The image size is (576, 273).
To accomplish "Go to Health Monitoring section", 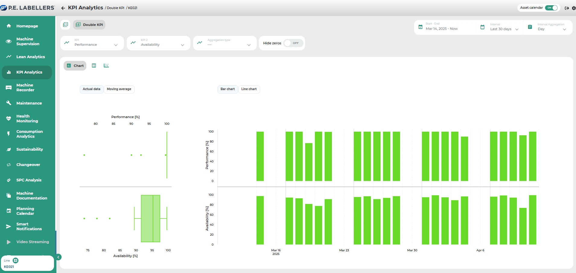I will [x=27, y=118].
